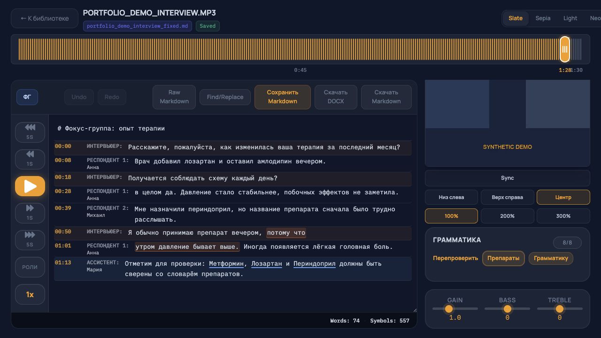This screenshot has height=338, width=601.
Task: Click the 0:45 waveform time label
Action: (300, 70)
